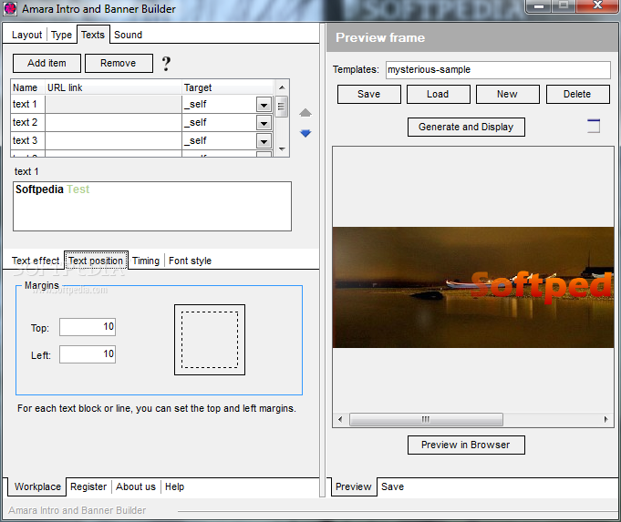Switch to the Layout tab
This screenshot has width=621, height=522.
pos(26,35)
